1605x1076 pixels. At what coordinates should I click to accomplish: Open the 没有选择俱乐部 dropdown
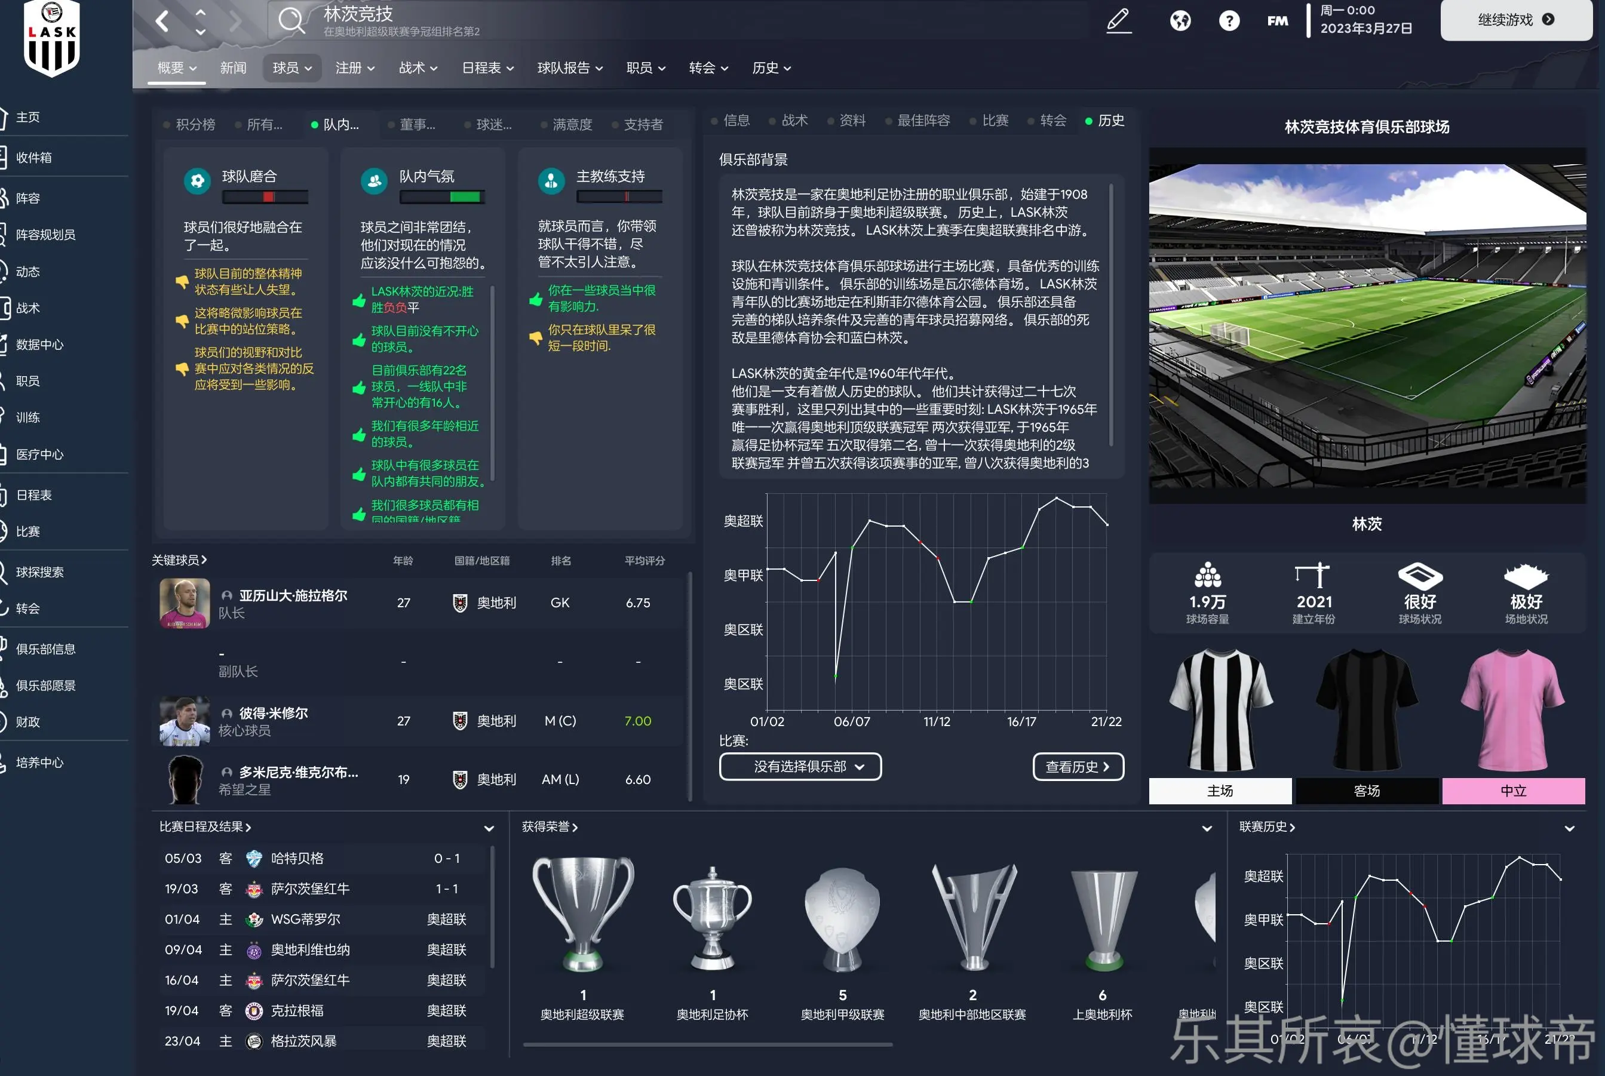800,767
